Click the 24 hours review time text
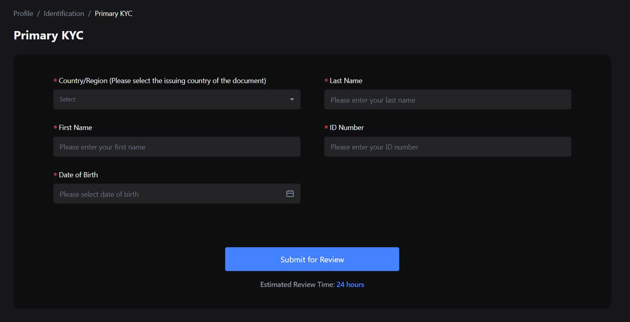This screenshot has width=630, height=322. click(350, 284)
